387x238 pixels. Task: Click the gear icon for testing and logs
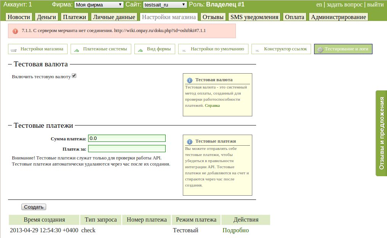pyautogui.click(x=320, y=50)
